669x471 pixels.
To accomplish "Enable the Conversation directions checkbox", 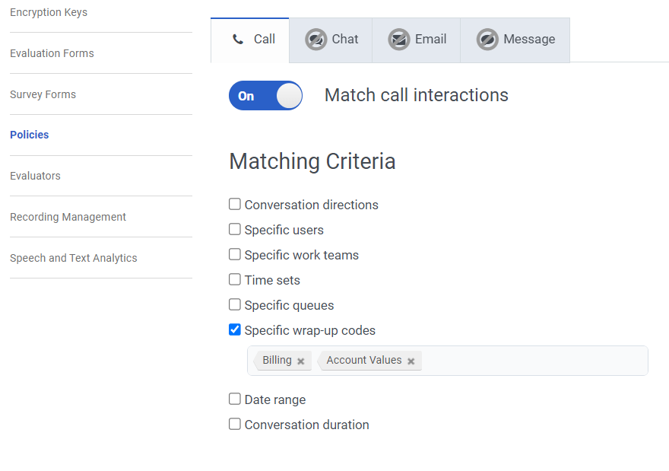I will pyautogui.click(x=235, y=204).
